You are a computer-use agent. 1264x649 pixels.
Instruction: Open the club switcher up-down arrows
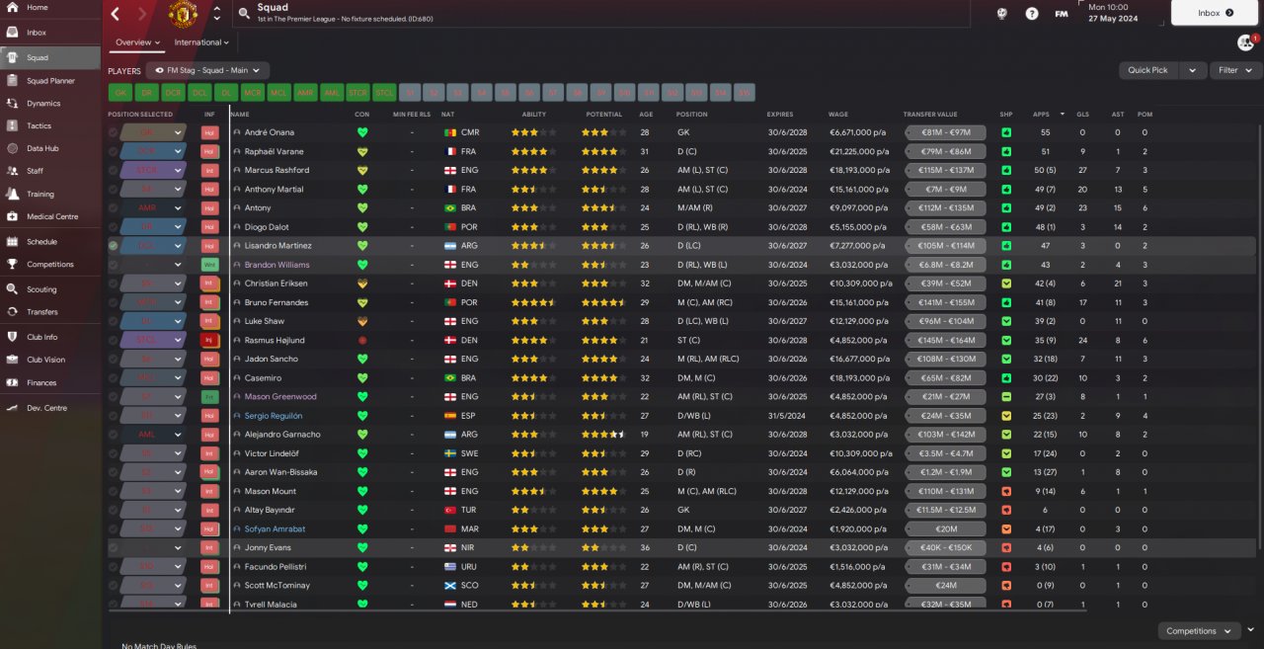(x=217, y=14)
